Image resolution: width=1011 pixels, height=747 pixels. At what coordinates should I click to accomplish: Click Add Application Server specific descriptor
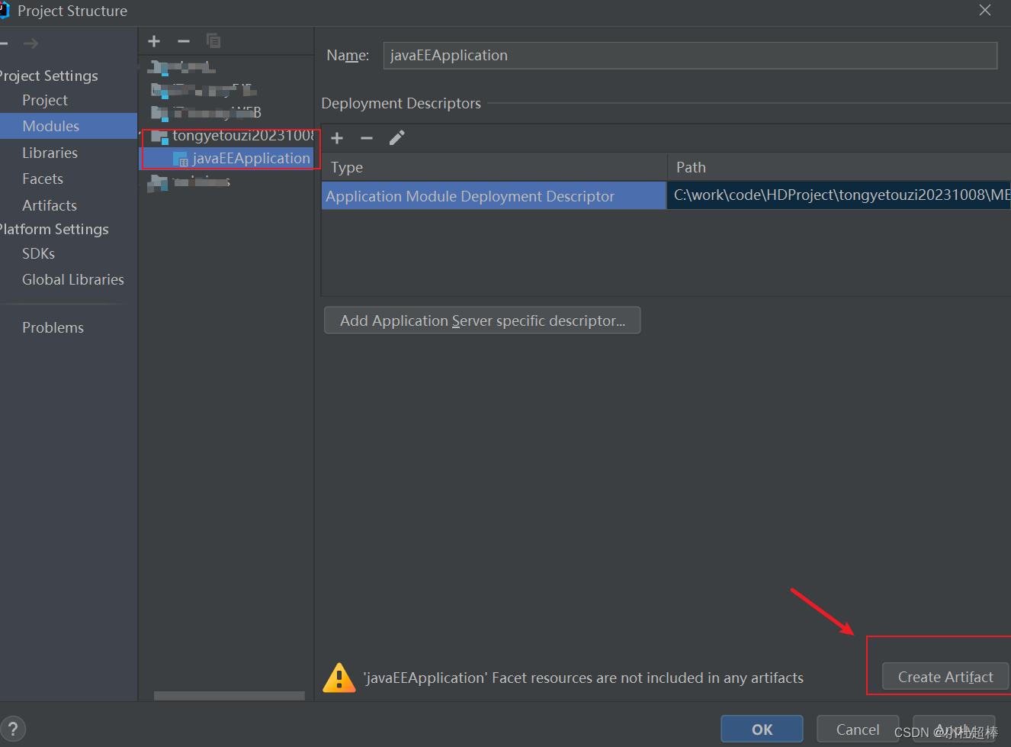click(x=483, y=320)
